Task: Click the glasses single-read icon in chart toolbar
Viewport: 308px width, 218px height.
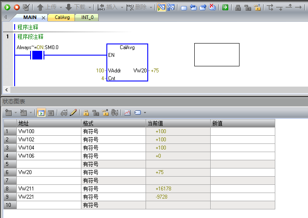Action: tap(64, 112)
